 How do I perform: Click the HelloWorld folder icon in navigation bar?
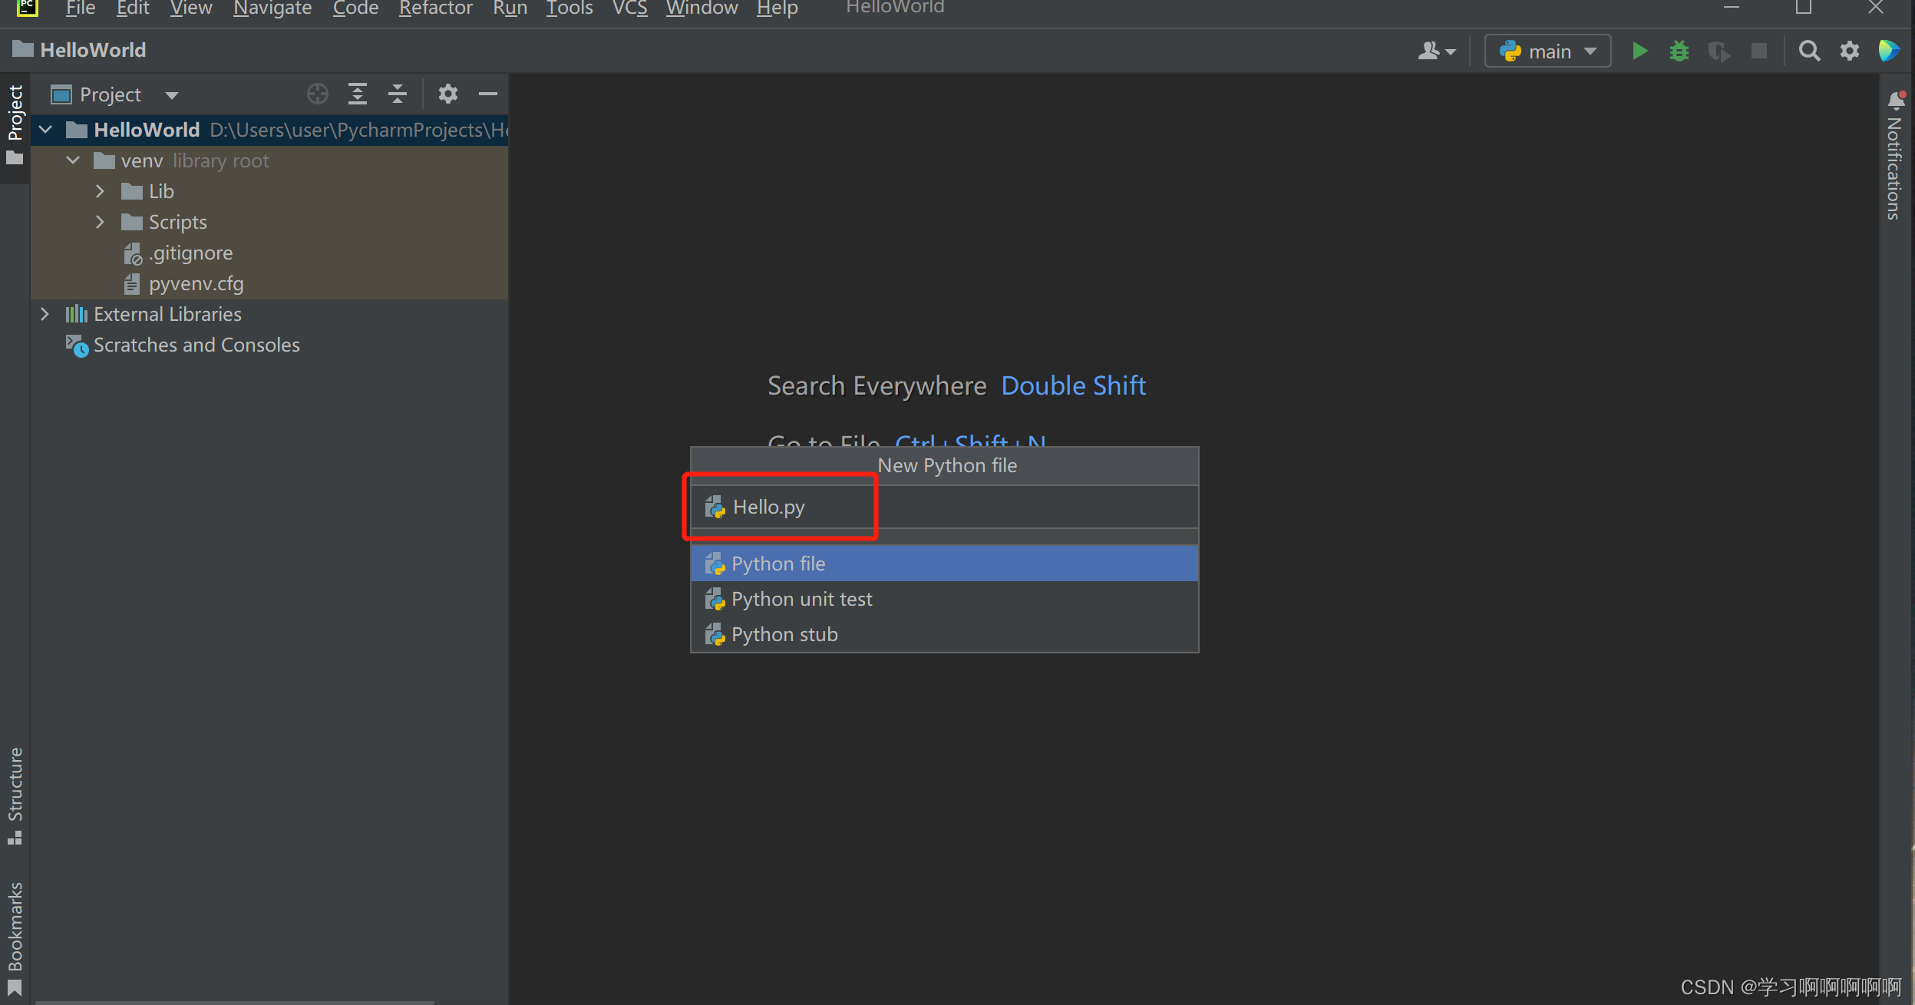click(23, 50)
